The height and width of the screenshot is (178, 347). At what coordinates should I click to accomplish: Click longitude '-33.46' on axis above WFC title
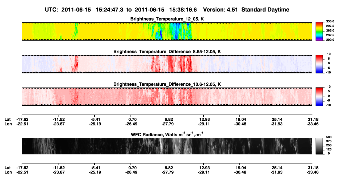point(312,124)
